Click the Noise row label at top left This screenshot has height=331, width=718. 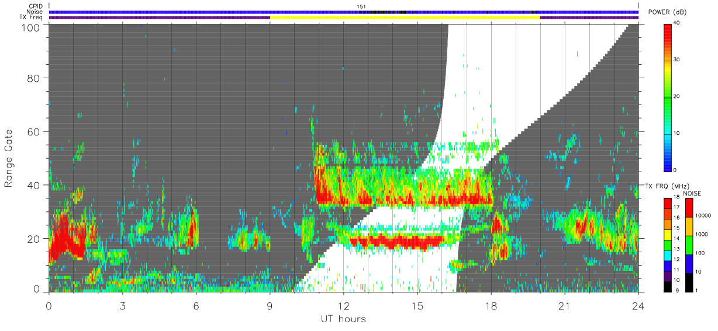tap(34, 12)
